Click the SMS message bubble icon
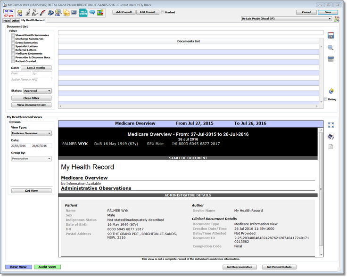The image size is (347, 277). pos(91,13)
